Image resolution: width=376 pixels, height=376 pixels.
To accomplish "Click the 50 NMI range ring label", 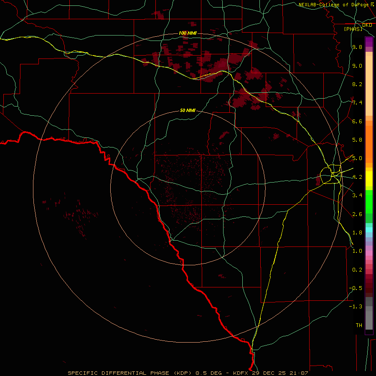I will 188,110.
